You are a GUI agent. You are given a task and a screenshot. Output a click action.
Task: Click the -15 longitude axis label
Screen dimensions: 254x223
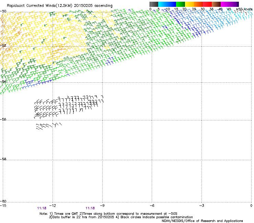pyautogui.click(x=3, y=206)
